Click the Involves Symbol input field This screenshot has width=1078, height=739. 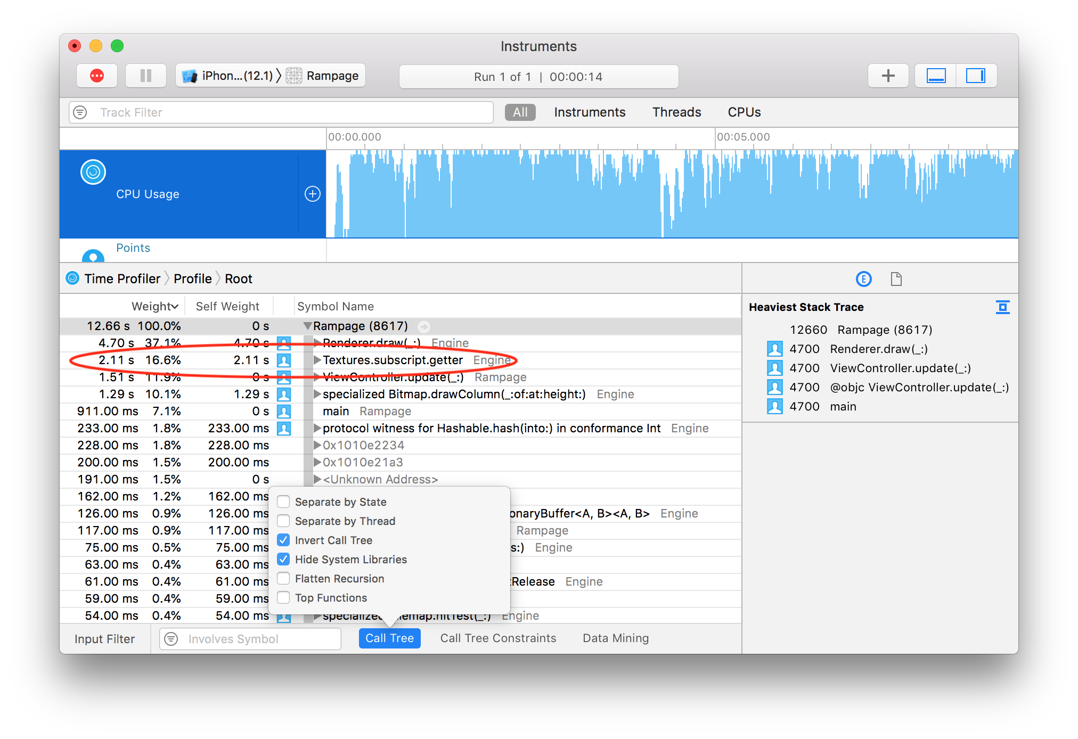[x=250, y=639]
